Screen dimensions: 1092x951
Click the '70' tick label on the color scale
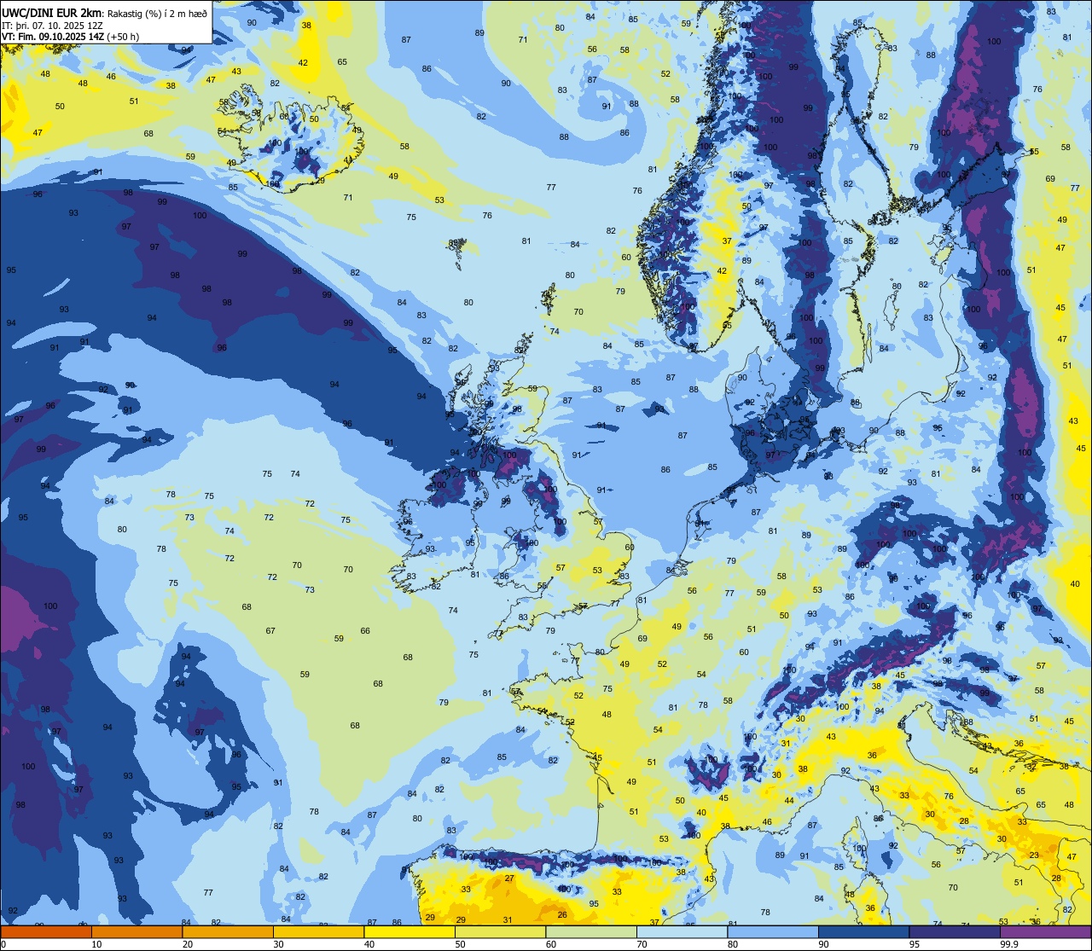642,944
